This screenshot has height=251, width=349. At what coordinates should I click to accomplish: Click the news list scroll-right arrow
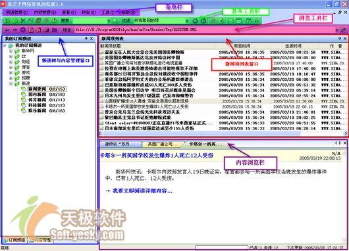pos(346,133)
